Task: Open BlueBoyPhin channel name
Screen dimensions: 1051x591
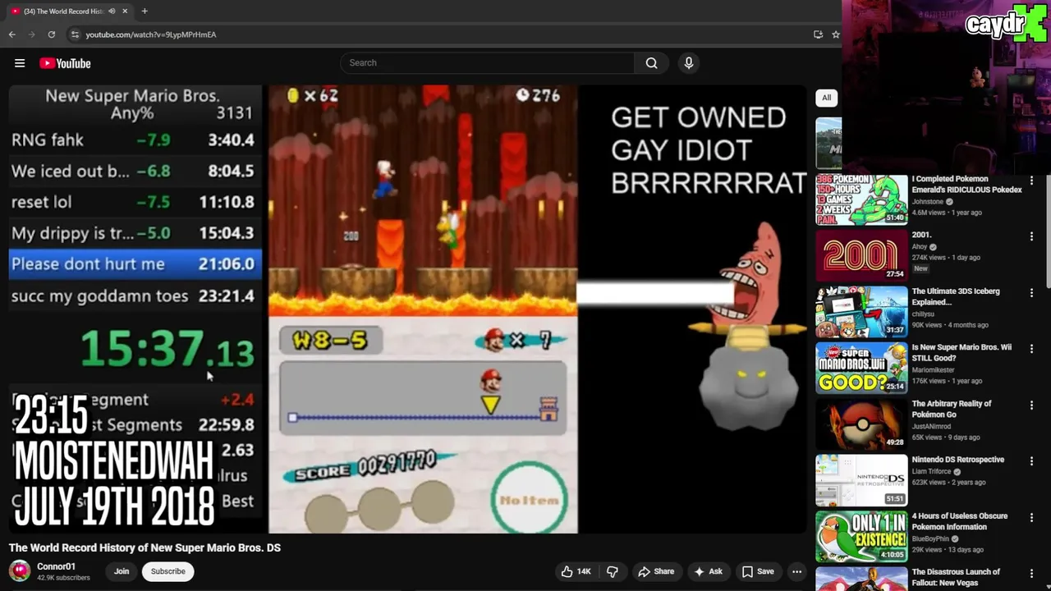Action: coord(931,539)
